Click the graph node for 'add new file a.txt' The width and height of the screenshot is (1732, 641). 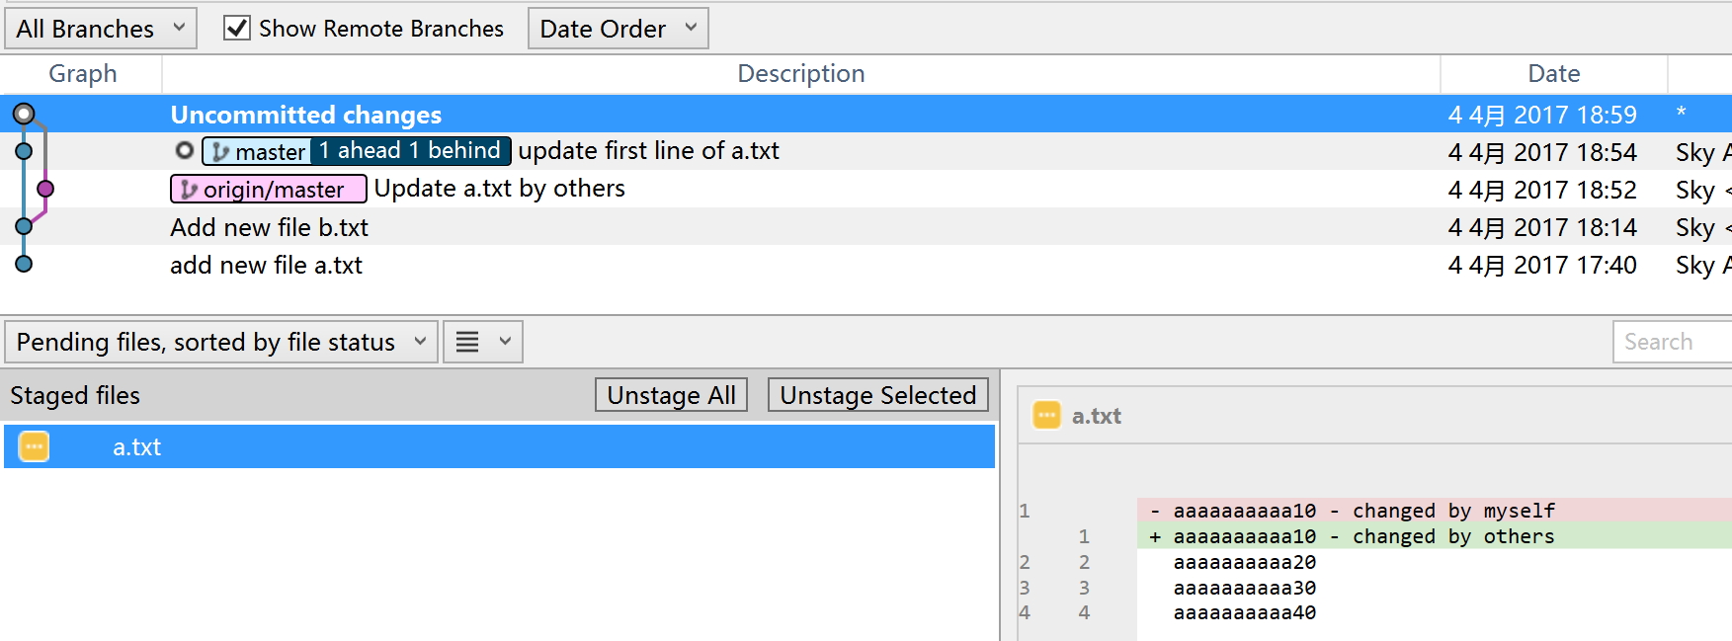click(x=24, y=264)
